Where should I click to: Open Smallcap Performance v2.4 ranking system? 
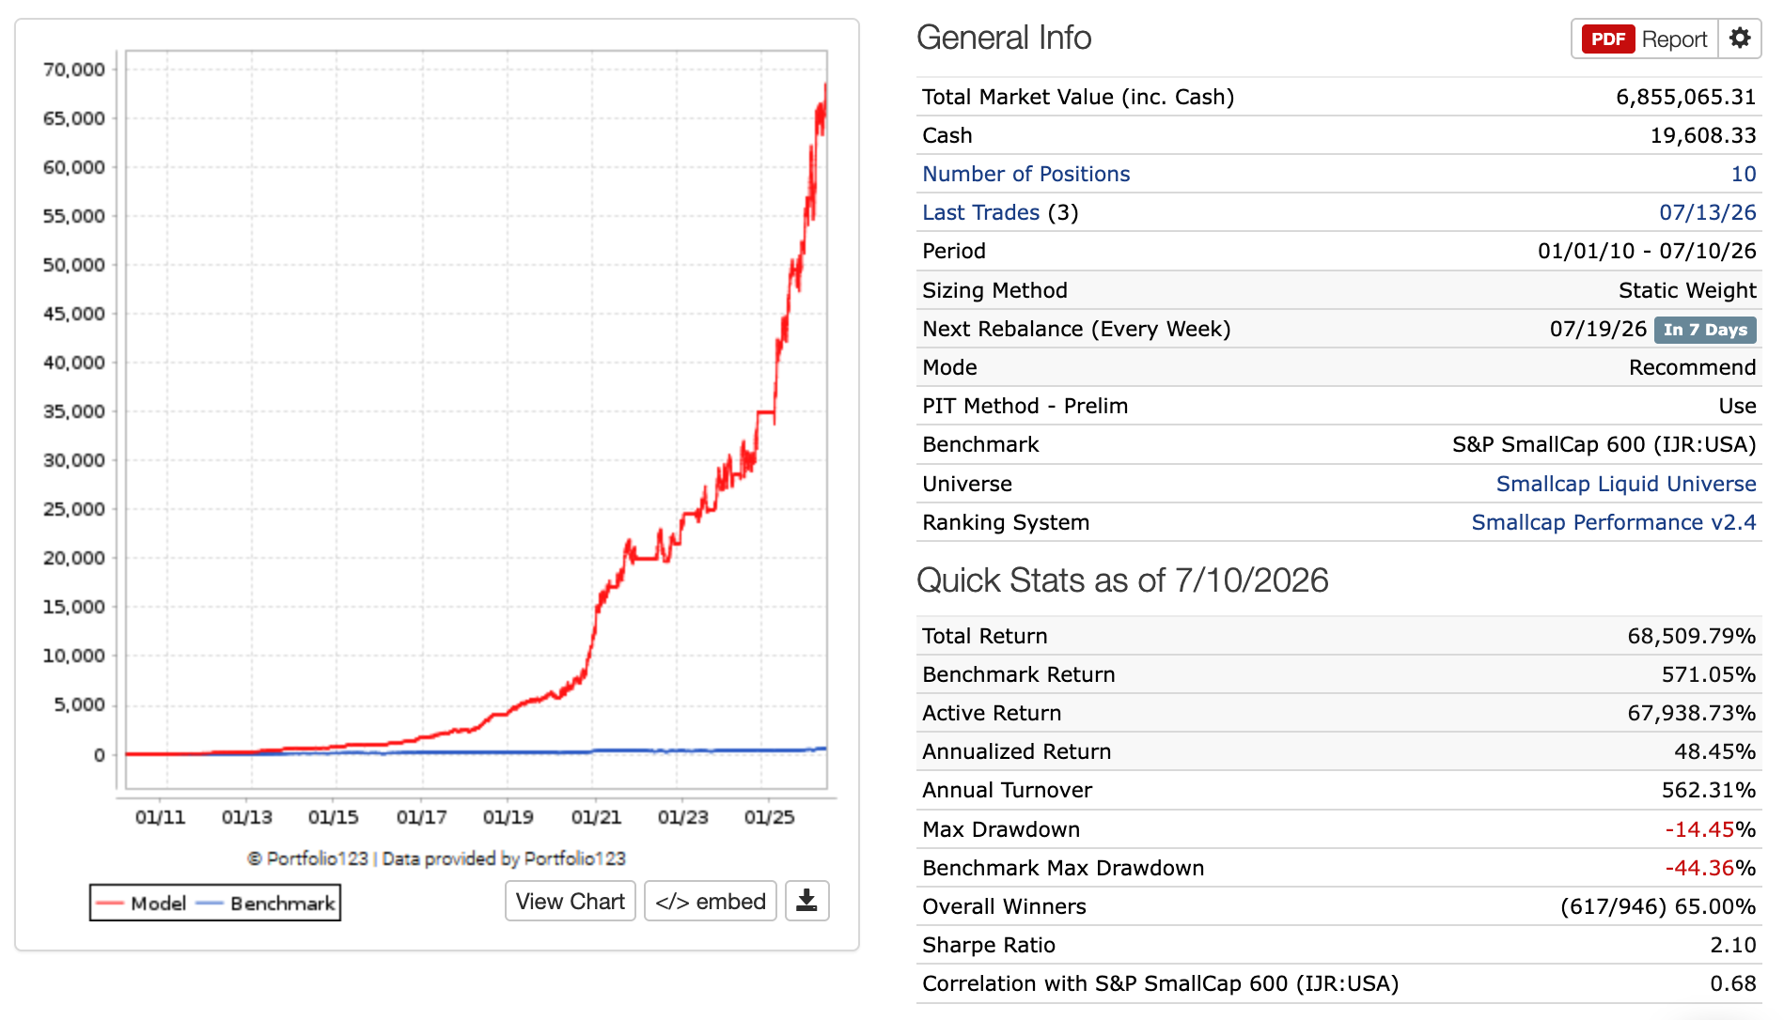[1614, 522]
